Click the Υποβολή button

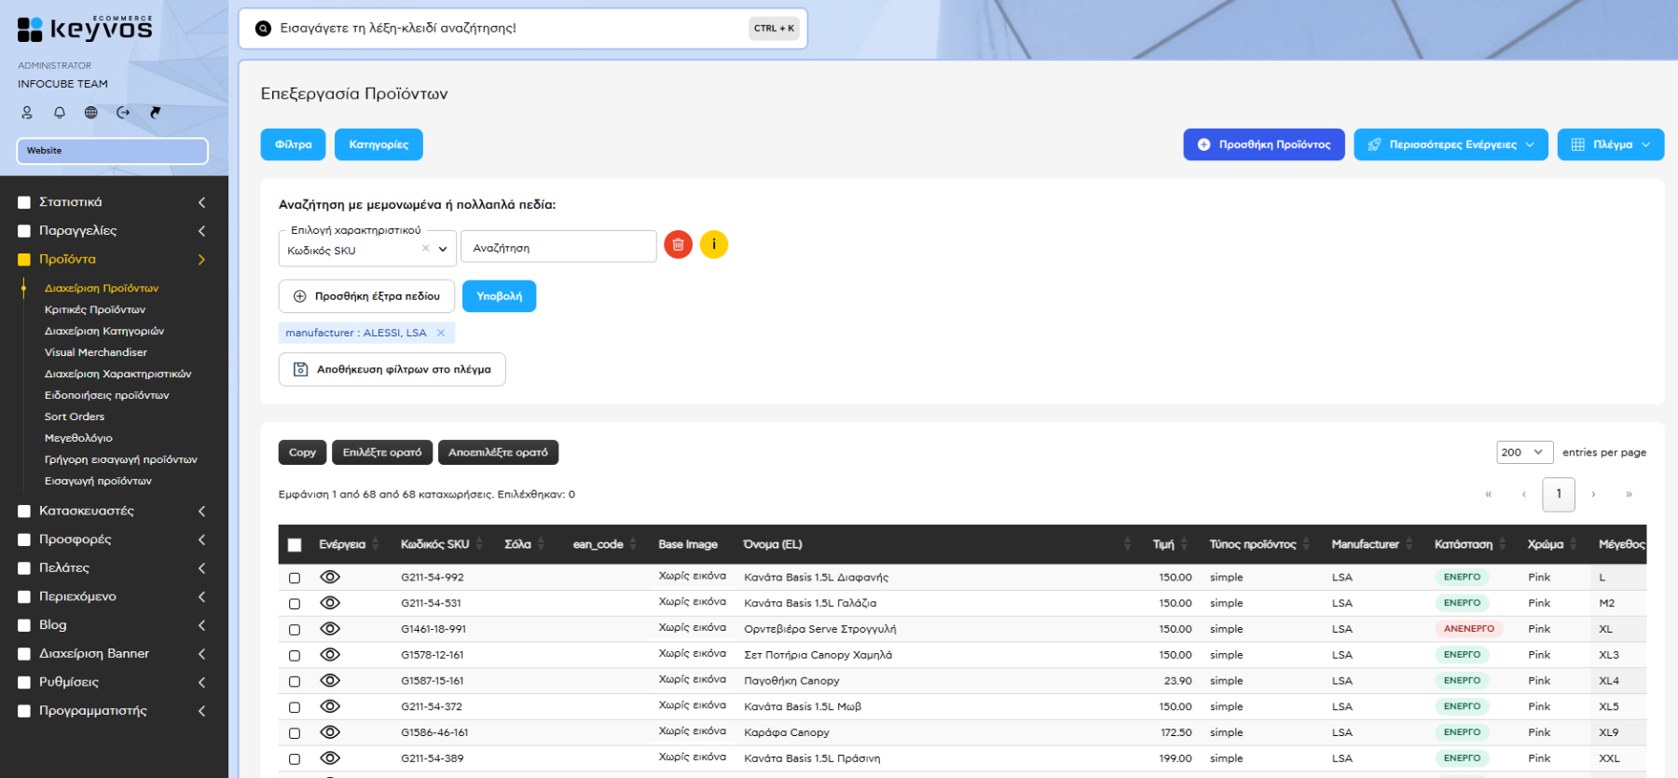(499, 296)
